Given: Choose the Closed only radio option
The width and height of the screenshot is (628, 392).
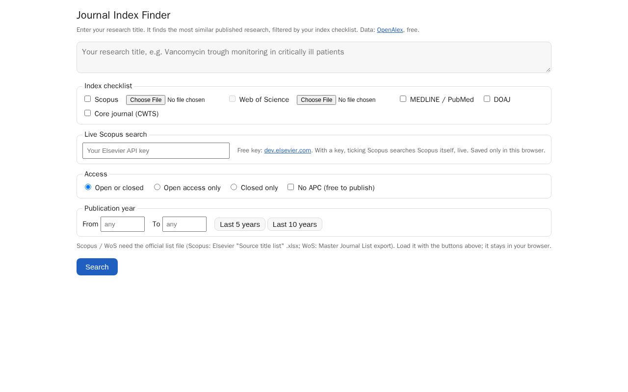Looking at the screenshot, I should coord(234,187).
